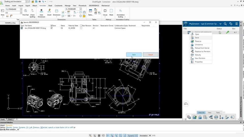Expand the Annotation scale dropdown in status bar
Image resolution: width=244 pixels, height=137 pixels.
click(150, 135)
